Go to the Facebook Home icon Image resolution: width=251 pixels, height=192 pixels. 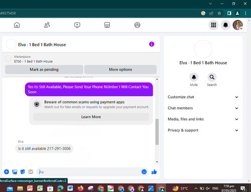click(17, 25)
